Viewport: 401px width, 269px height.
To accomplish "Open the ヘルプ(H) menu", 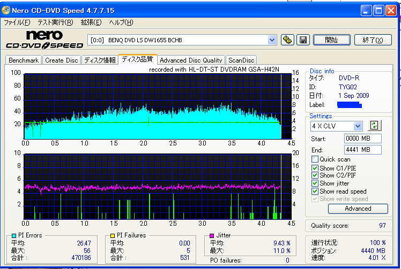I will click(x=121, y=22).
